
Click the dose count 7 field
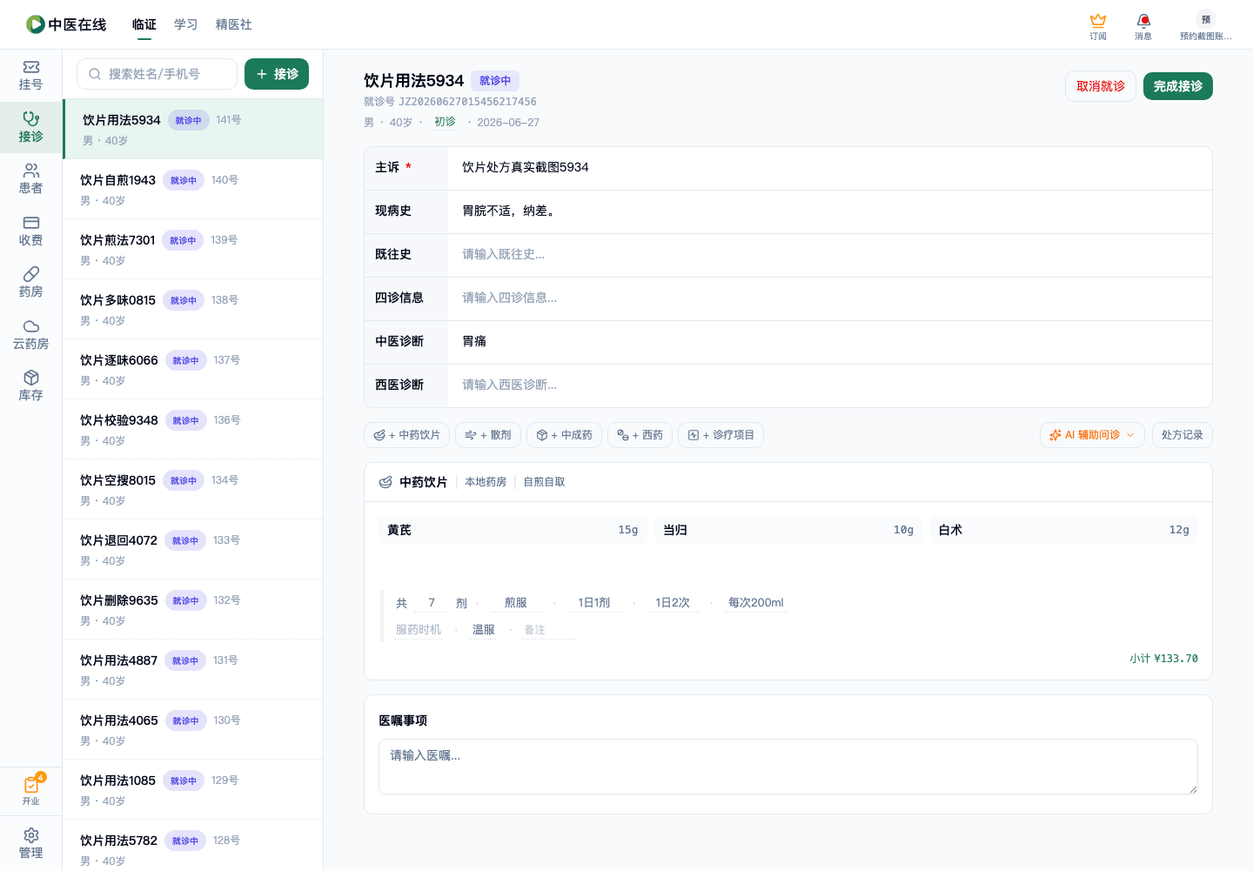(x=432, y=603)
